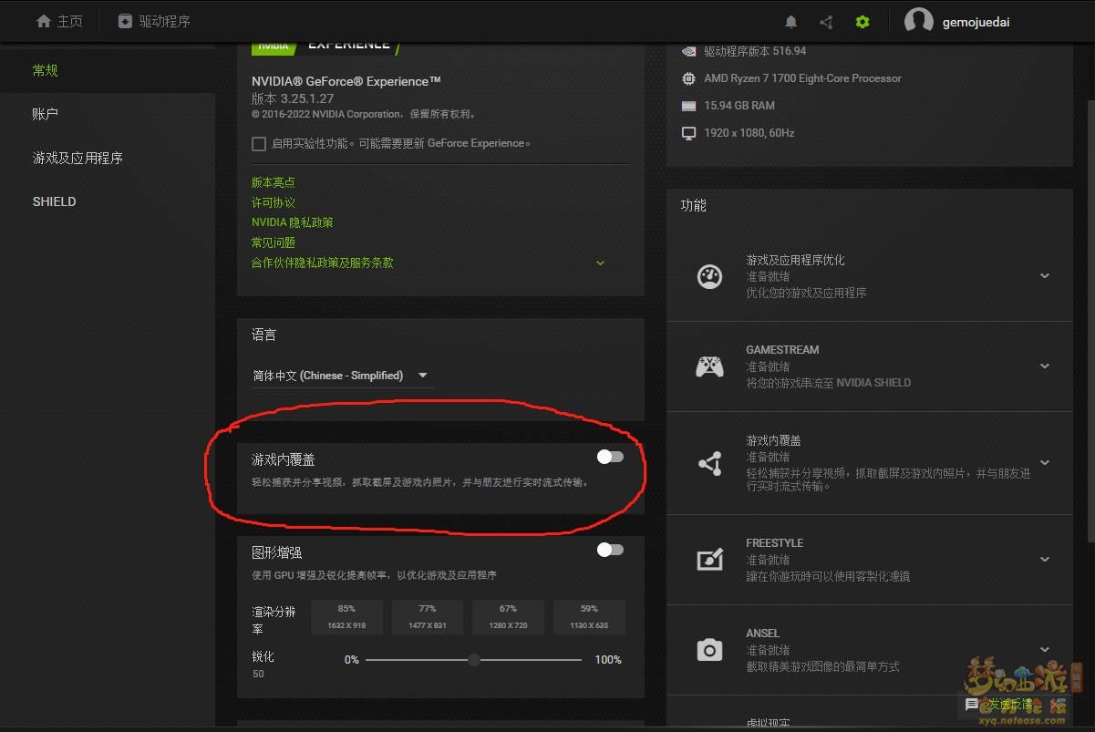This screenshot has width=1095, height=732.
Task: Click the graphics card icon beside 驱动程序版本
Action: pos(688,51)
